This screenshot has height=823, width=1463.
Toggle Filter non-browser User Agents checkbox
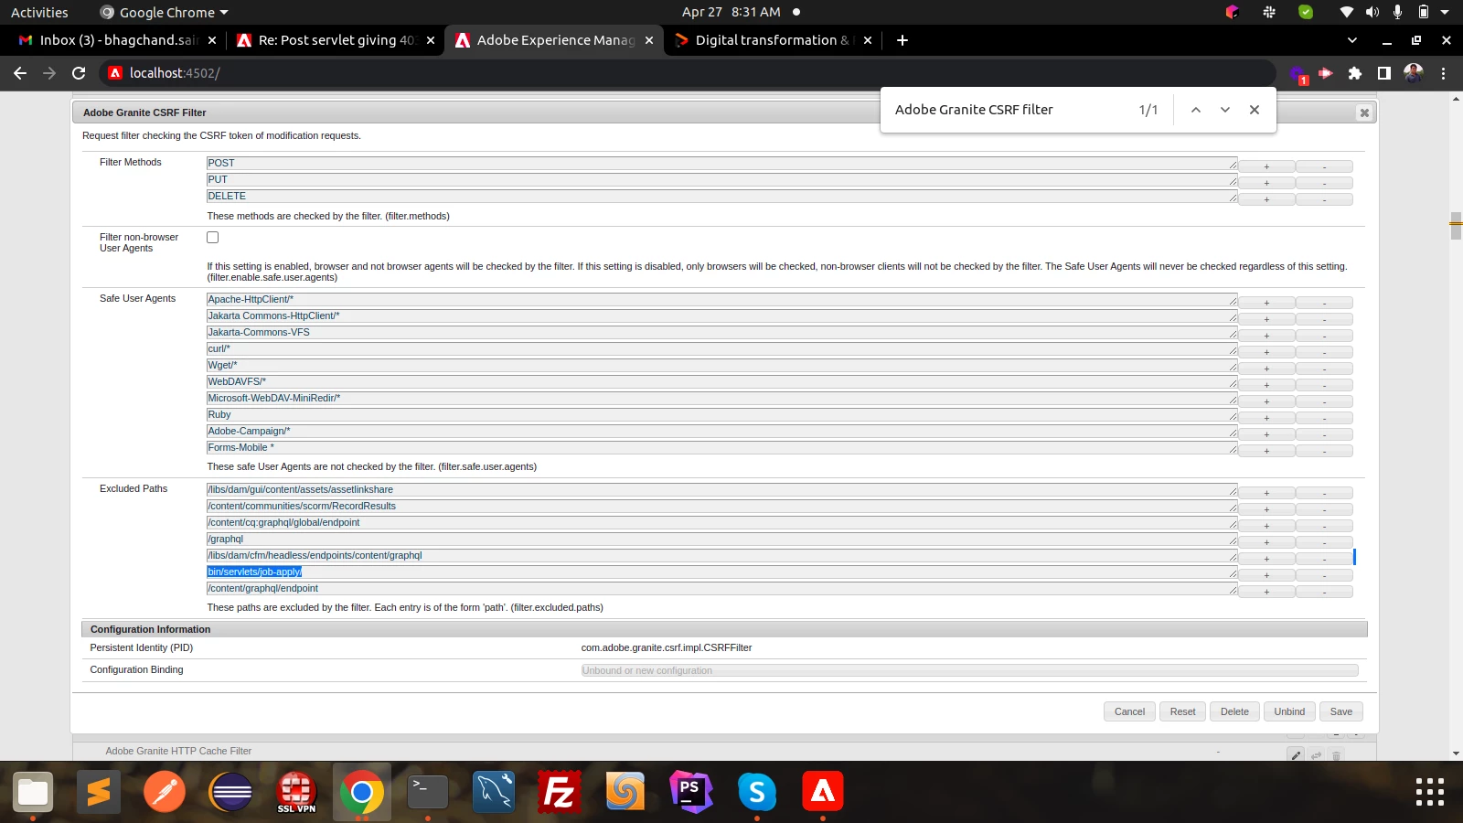(x=213, y=238)
